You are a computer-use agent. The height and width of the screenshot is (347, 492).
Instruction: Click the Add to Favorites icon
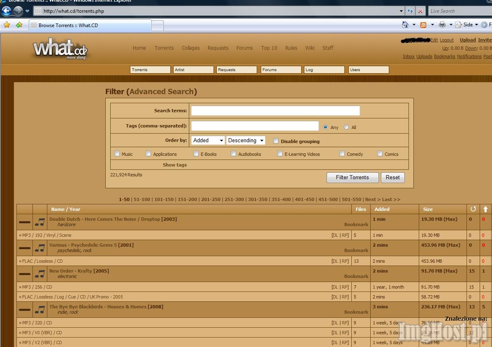pos(19,25)
